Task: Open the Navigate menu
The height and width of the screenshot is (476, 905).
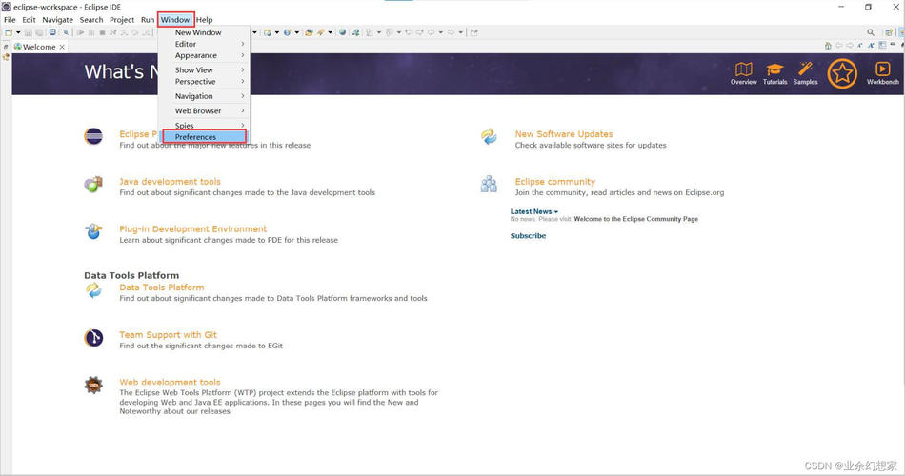Action: pos(58,20)
